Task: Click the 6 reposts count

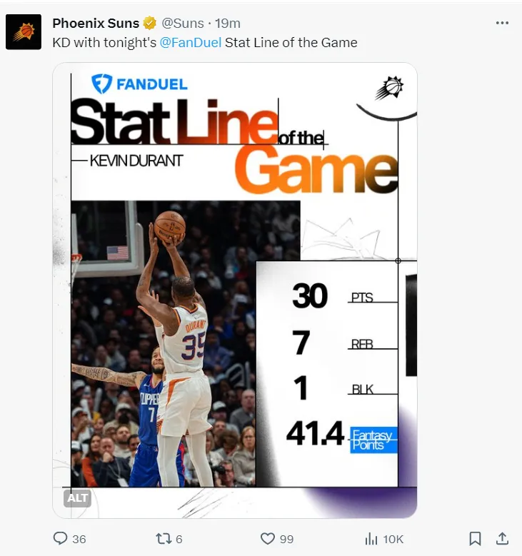Action: click(179, 540)
